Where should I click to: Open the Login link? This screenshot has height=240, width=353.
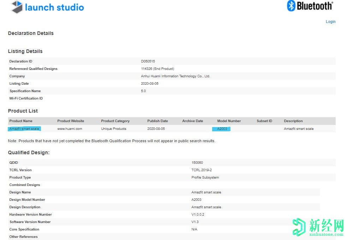pos(330,22)
